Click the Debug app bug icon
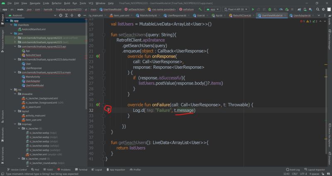Screen dimensions: 332x176 (x=269, y=10)
